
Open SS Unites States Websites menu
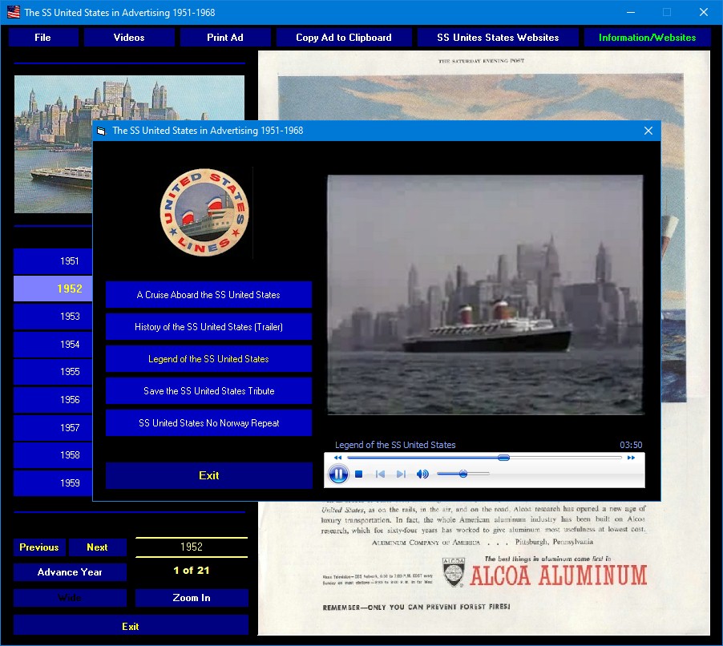pos(498,38)
